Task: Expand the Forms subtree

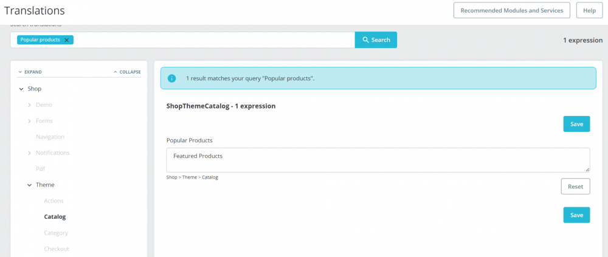Action: coord(29,121)
